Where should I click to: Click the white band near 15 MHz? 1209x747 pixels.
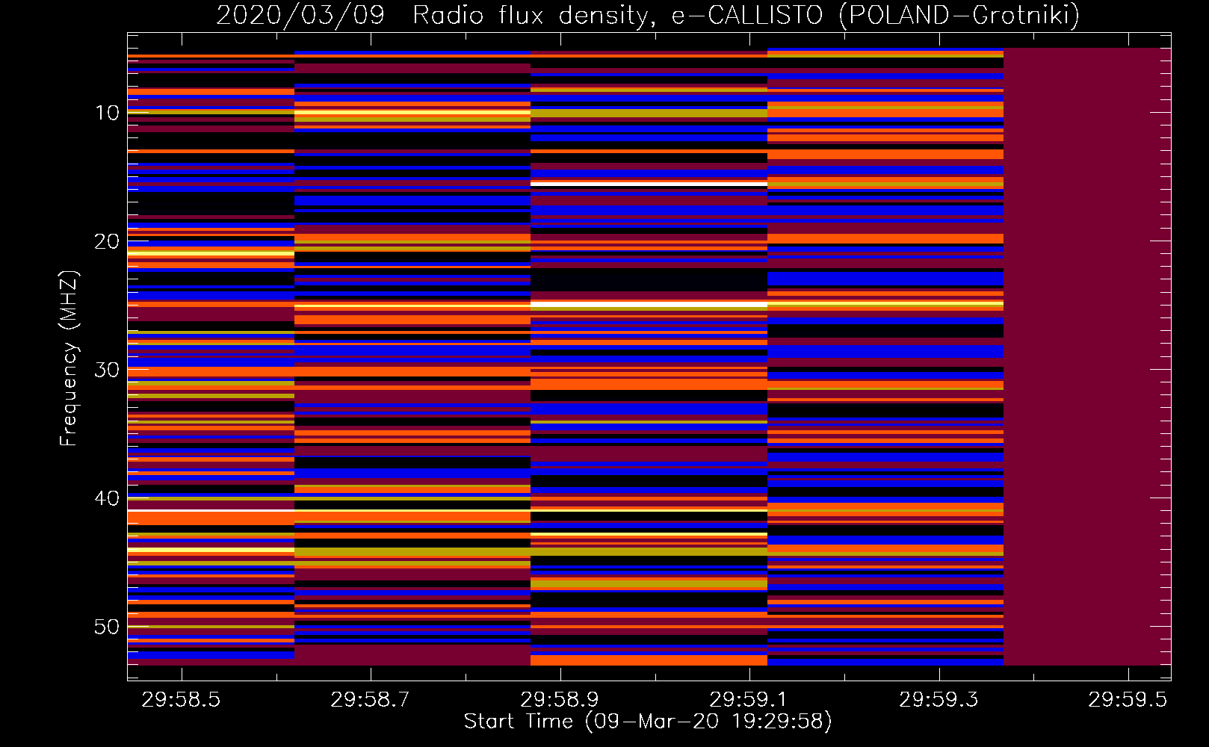pos(649,183)
